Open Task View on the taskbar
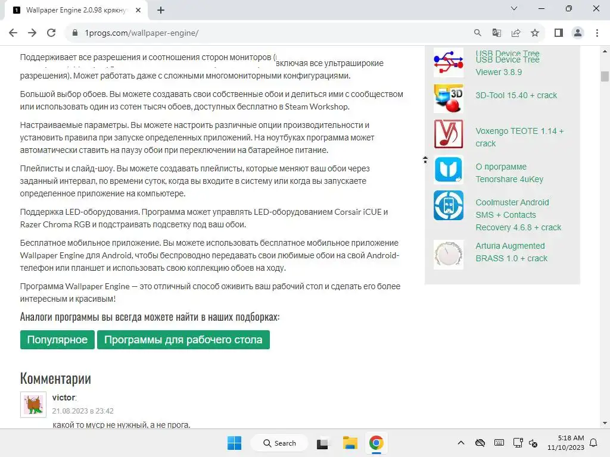This screenshot has width=610, height=457. click(322, 443)
